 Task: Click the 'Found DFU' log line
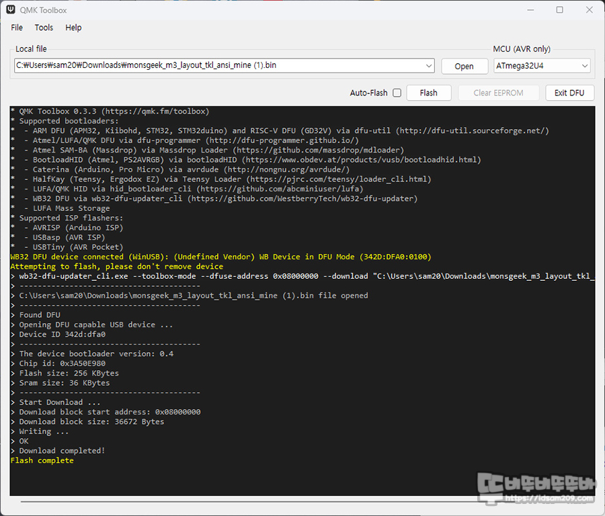[36, 315]
